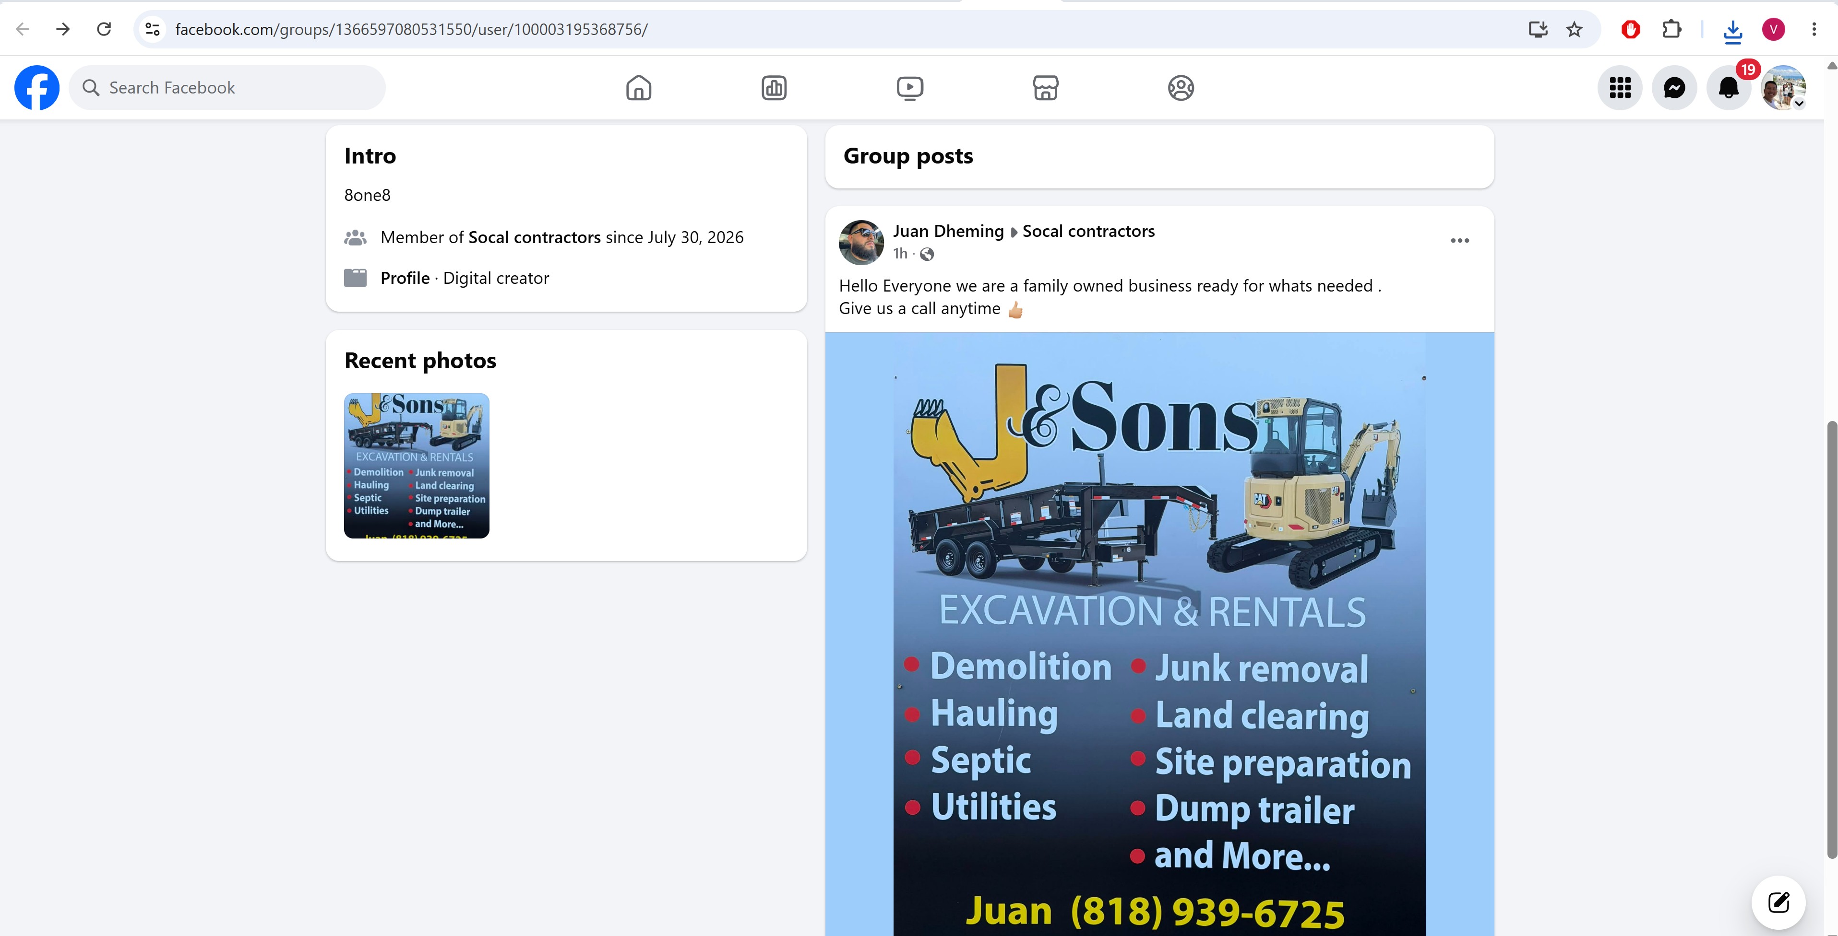Click the install app icon in address bar
Screen dimensions: 1838x936
[x=1538, y=29]
